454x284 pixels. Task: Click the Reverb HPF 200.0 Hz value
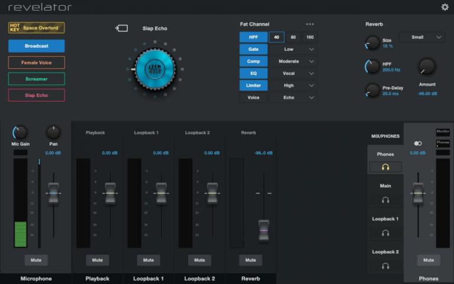pos(391,70)
